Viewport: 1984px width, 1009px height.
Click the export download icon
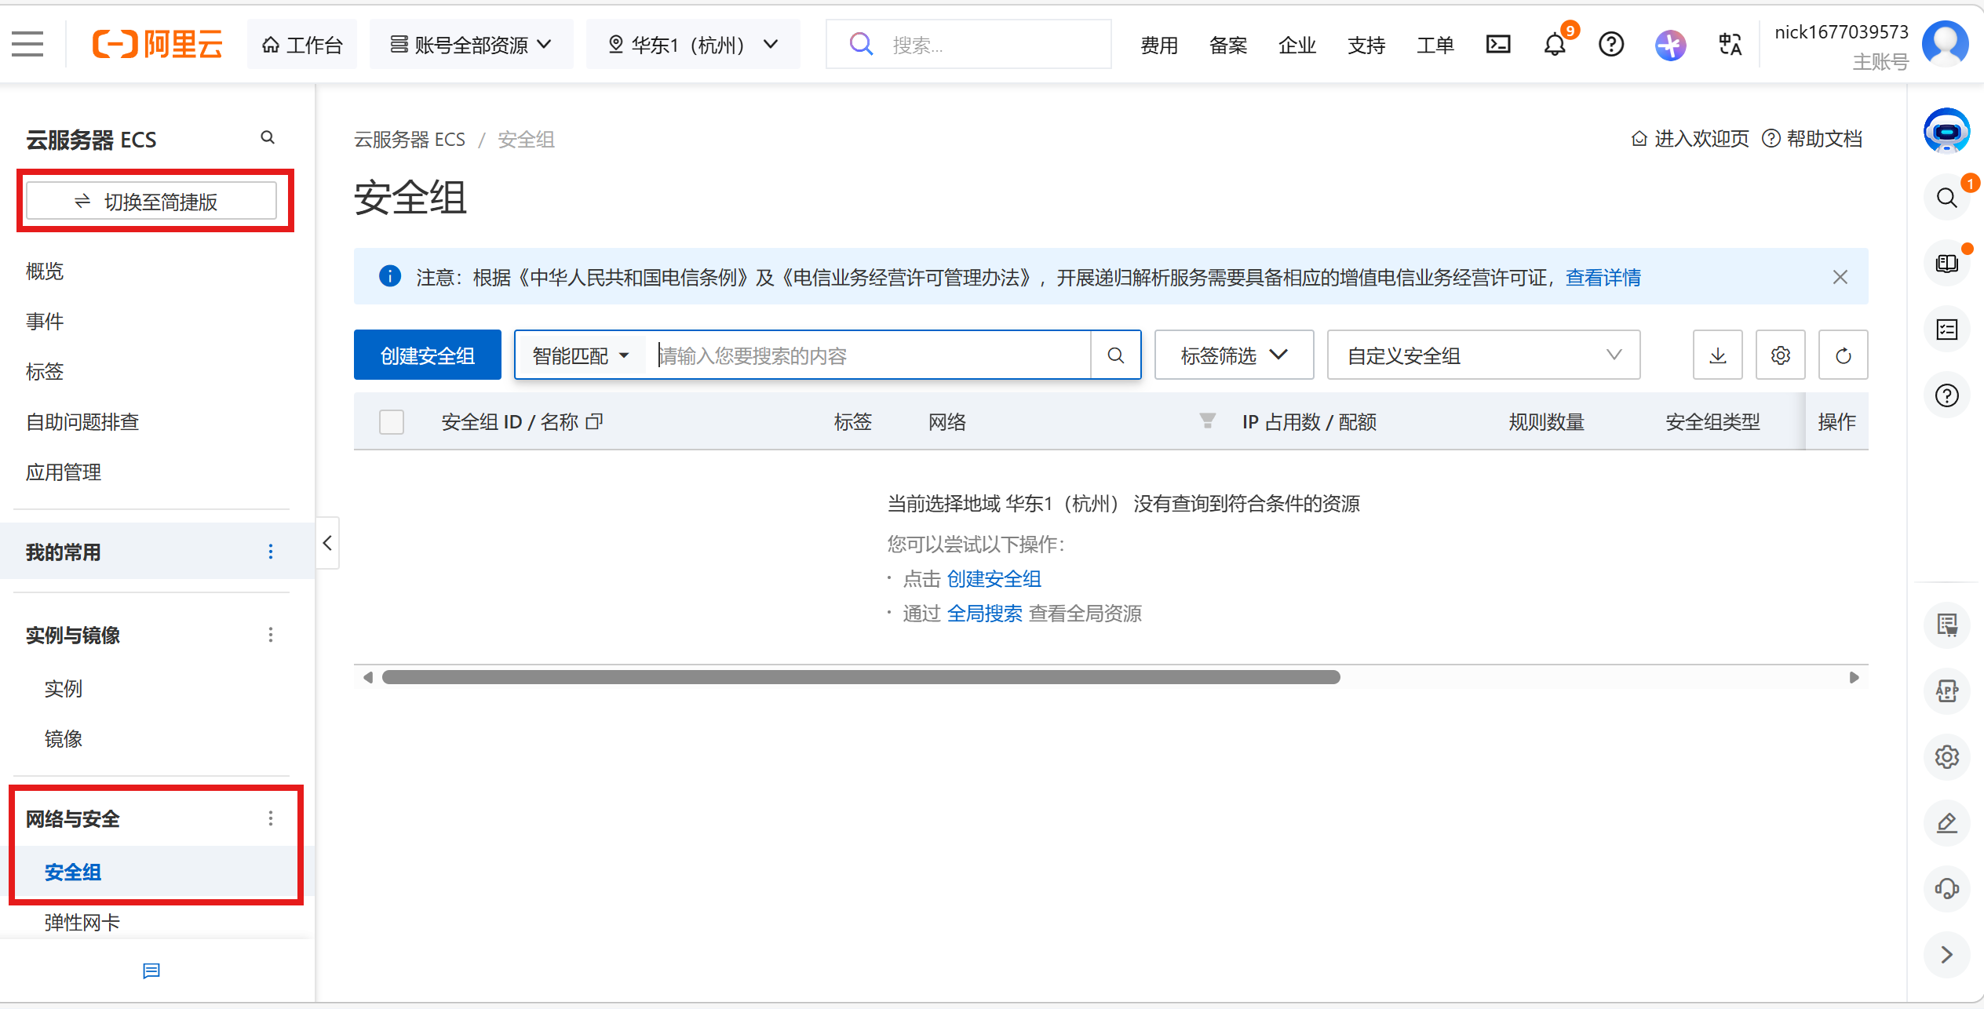pos(1717,355)
